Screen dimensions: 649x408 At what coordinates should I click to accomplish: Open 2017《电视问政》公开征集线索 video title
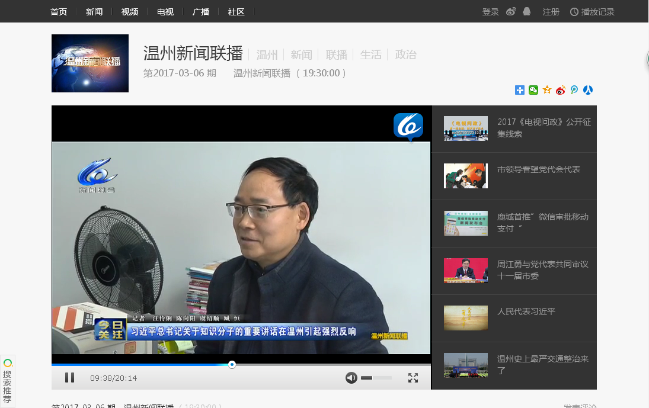tap(544, 128)
